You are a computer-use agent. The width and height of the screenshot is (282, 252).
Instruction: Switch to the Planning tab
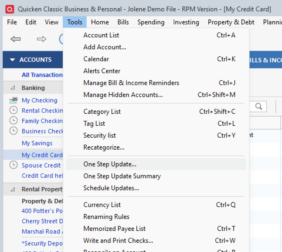[x=272, y=22]
